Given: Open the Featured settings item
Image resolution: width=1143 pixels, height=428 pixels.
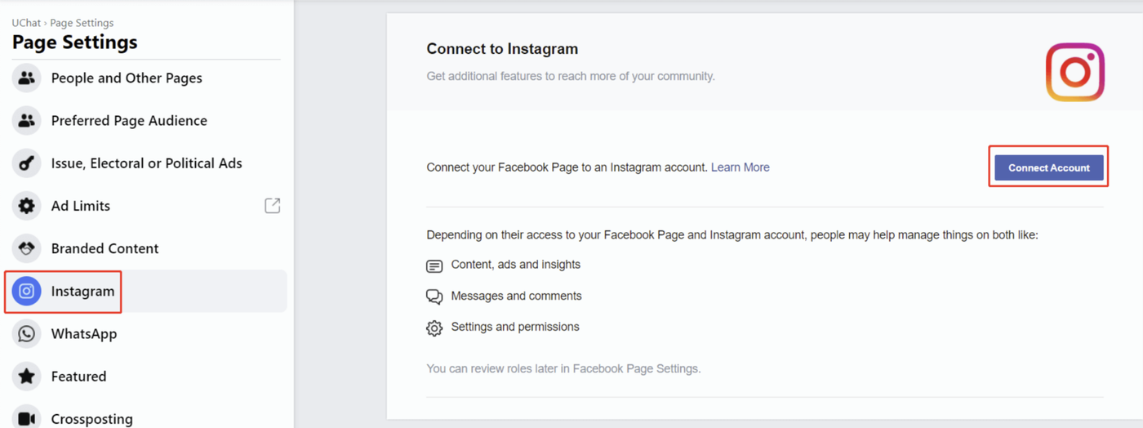Looking at the screenshot, I should [78, 377].
